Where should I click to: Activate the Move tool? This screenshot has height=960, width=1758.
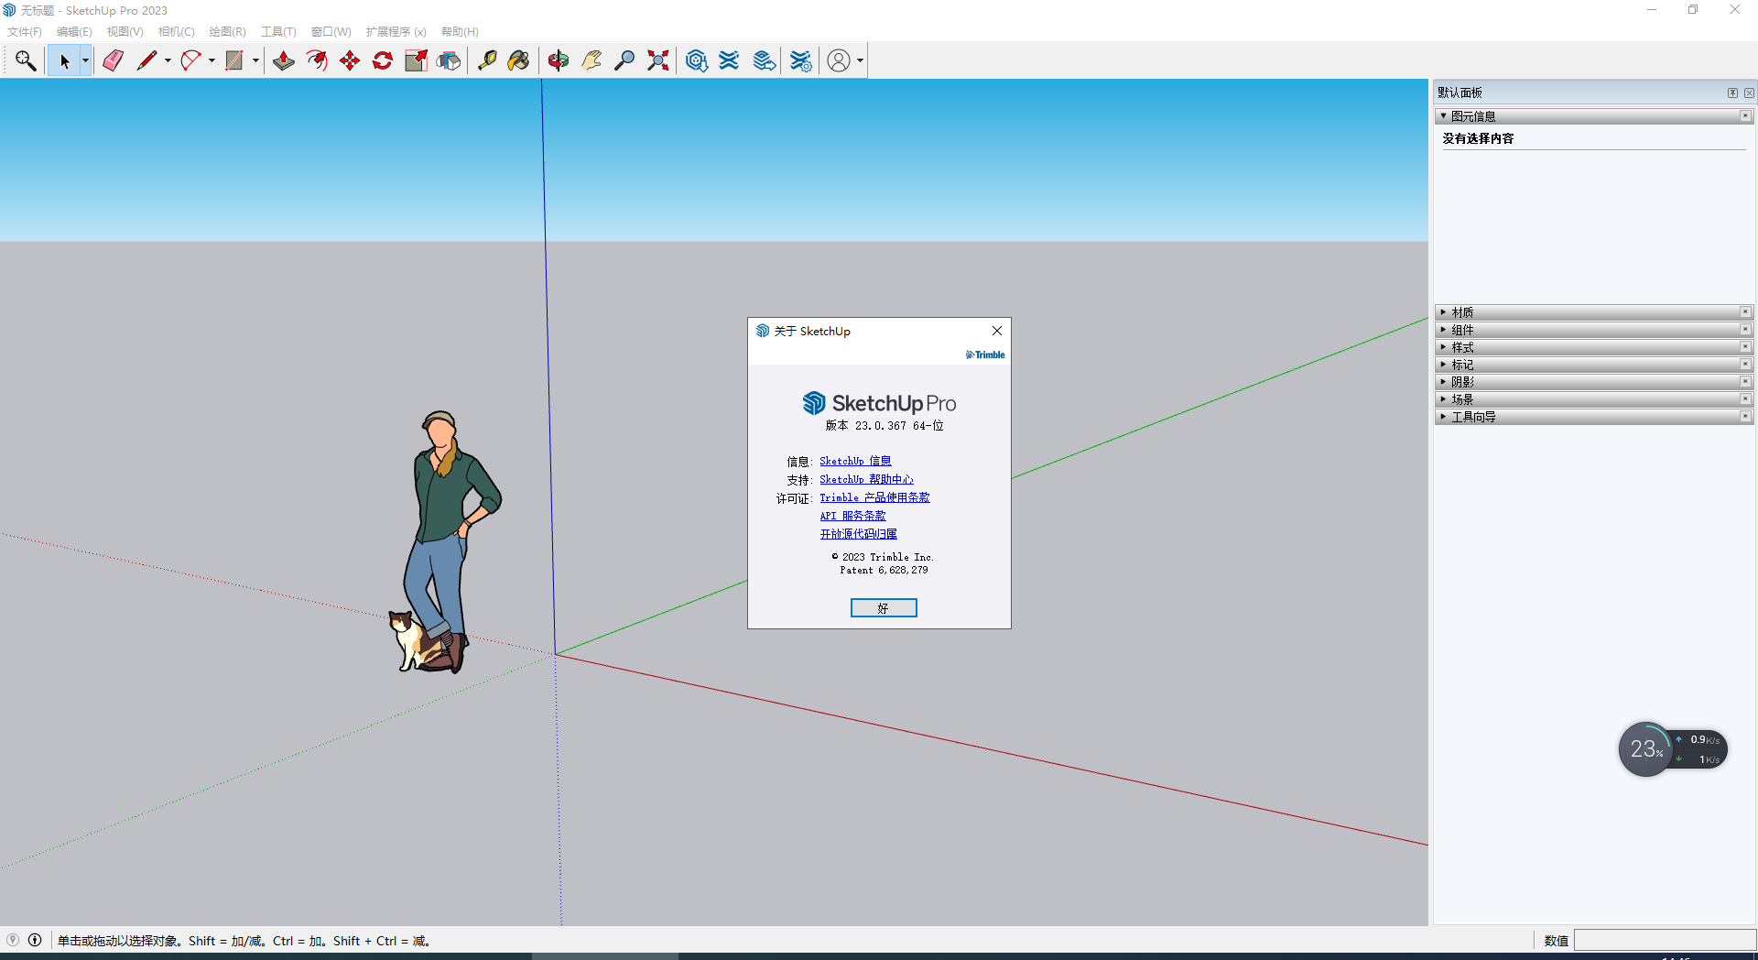350,60
